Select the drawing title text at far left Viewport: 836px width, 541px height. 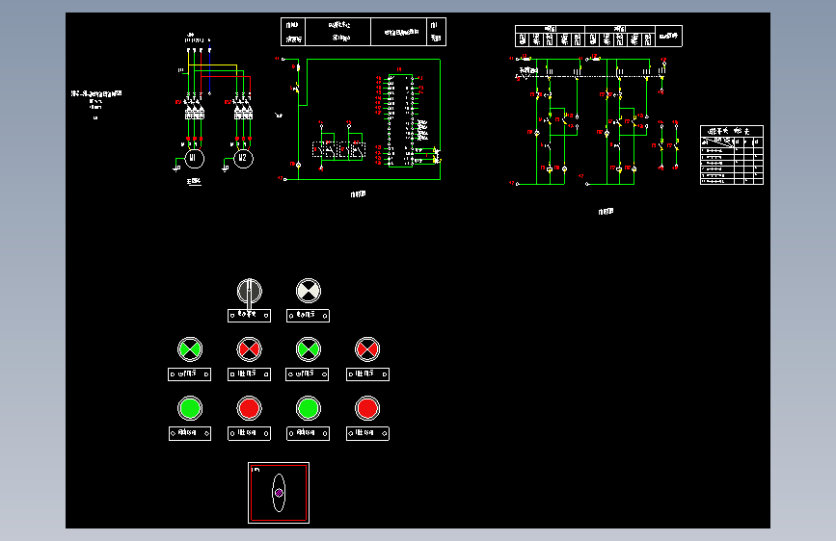[x=96, y=93]
